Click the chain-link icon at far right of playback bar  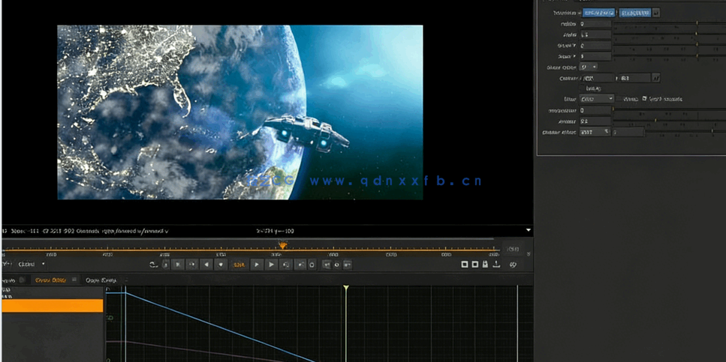click(x=514, y=264)
